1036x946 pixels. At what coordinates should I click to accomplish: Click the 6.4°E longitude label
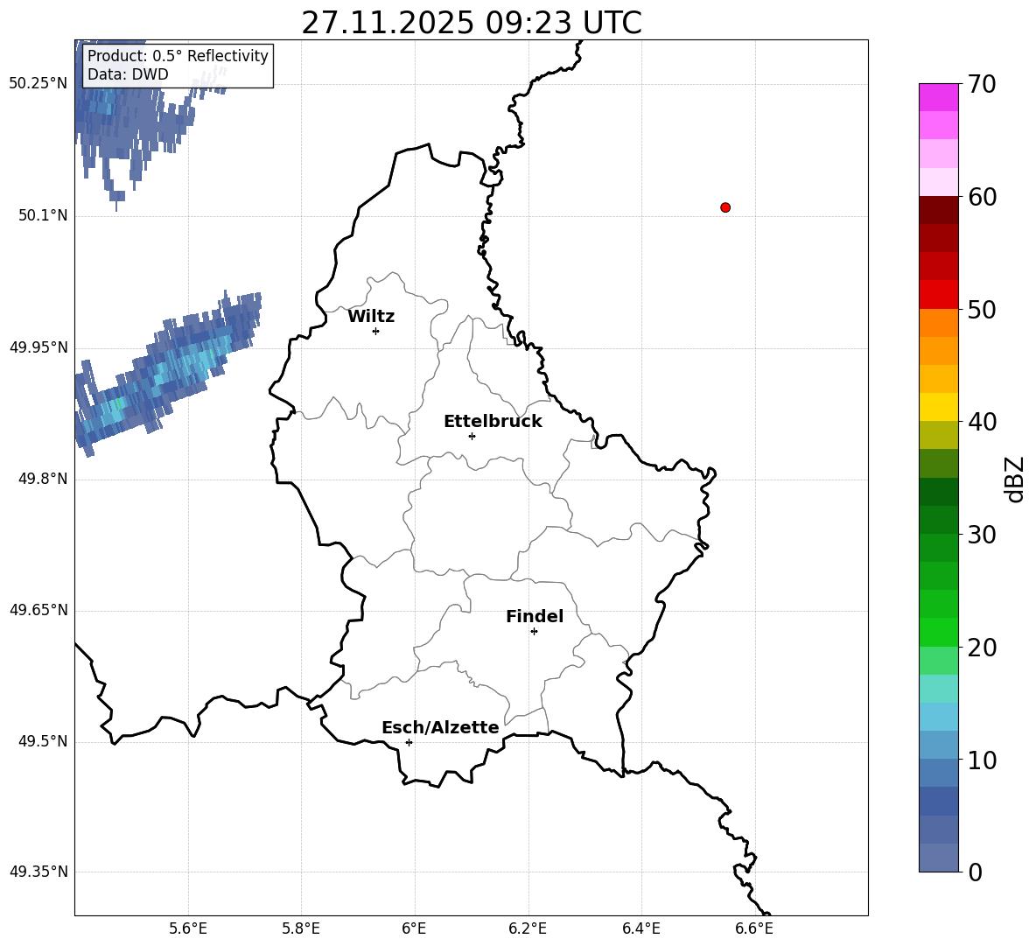tap(640, 928)
